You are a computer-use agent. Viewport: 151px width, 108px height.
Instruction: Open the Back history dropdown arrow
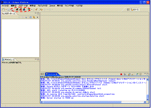(x=47, y=9)
